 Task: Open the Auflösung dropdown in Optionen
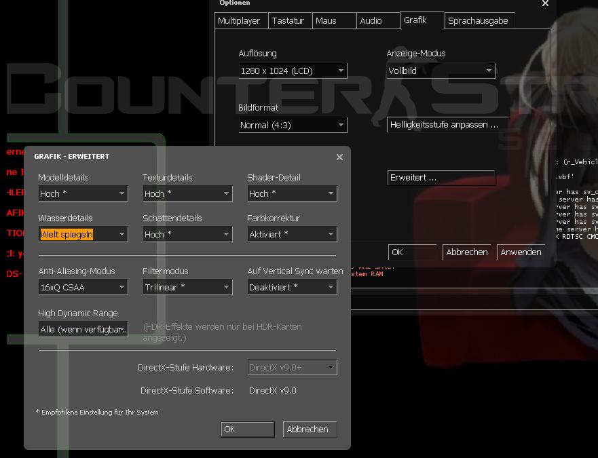click(293, 71)
